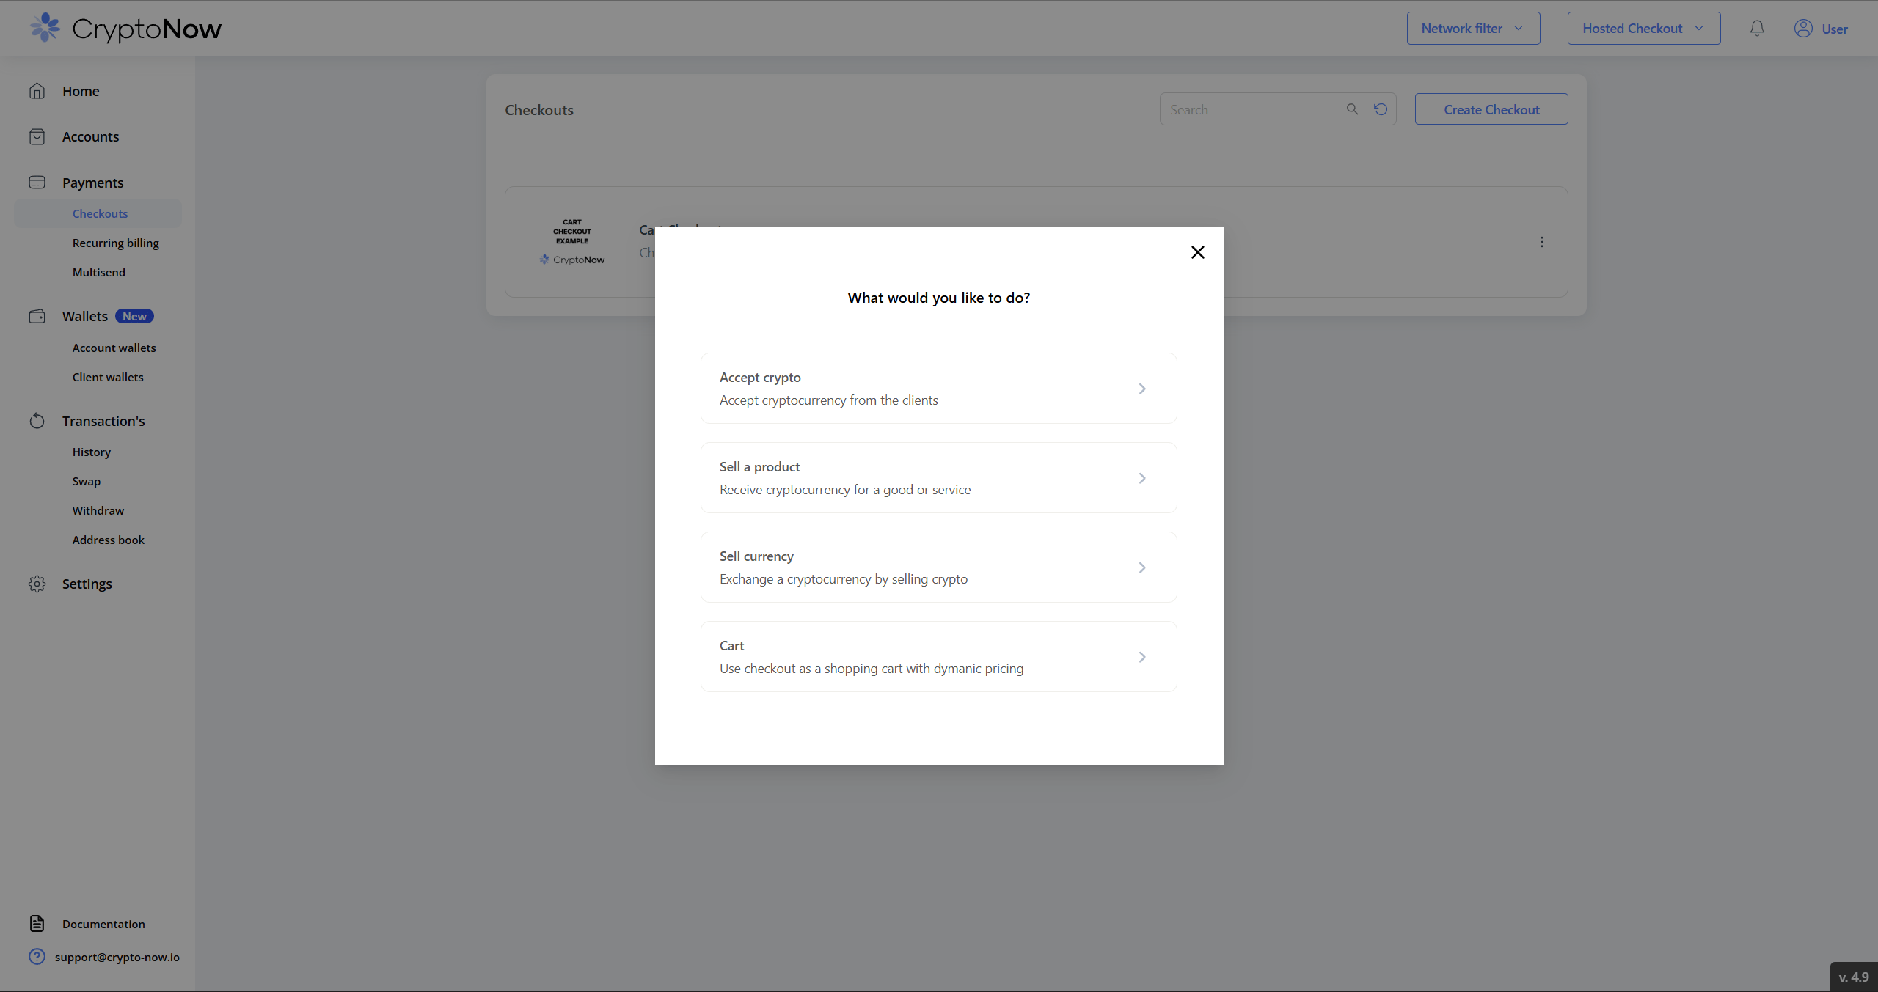
Task: Open notifications bell icon
Action: point(1757,29)
